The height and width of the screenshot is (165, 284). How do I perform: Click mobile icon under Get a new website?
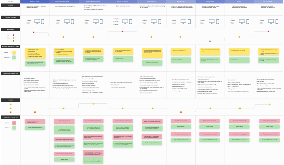coord(277,22)
